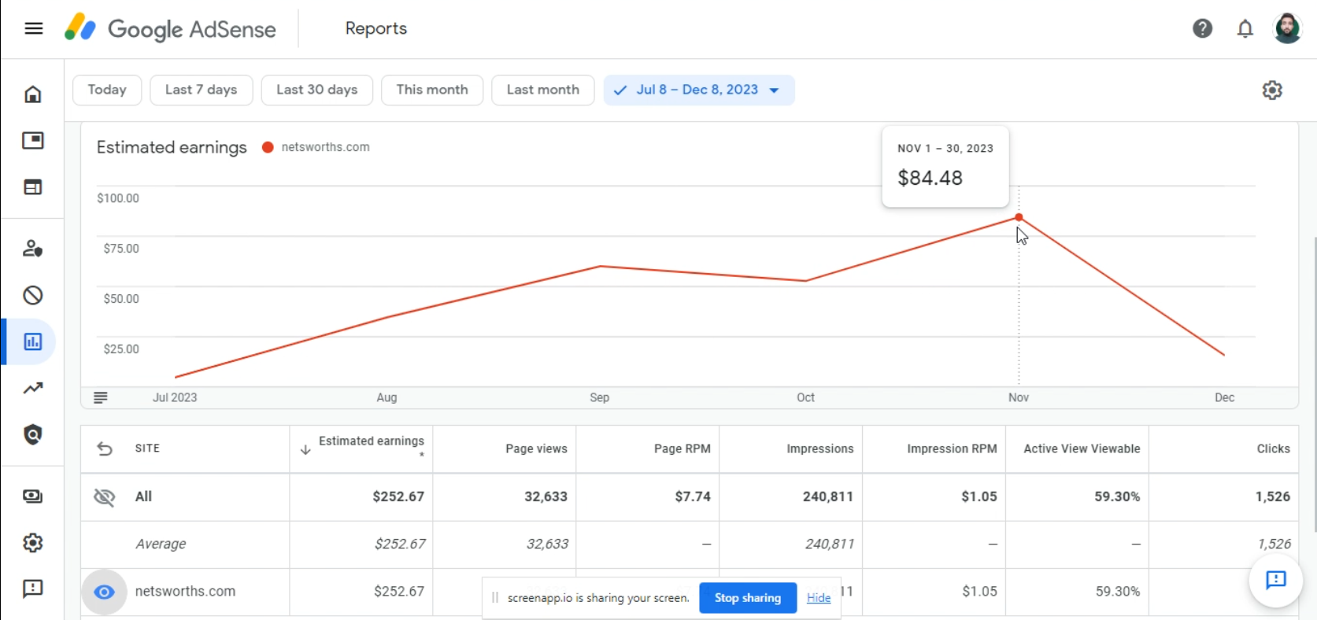Screen dimensions: 1317x620
Task: Sort by Clicks column
Action: [1273, 448]
